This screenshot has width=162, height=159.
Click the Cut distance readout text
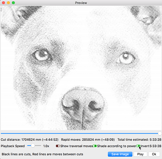(30, 139)
